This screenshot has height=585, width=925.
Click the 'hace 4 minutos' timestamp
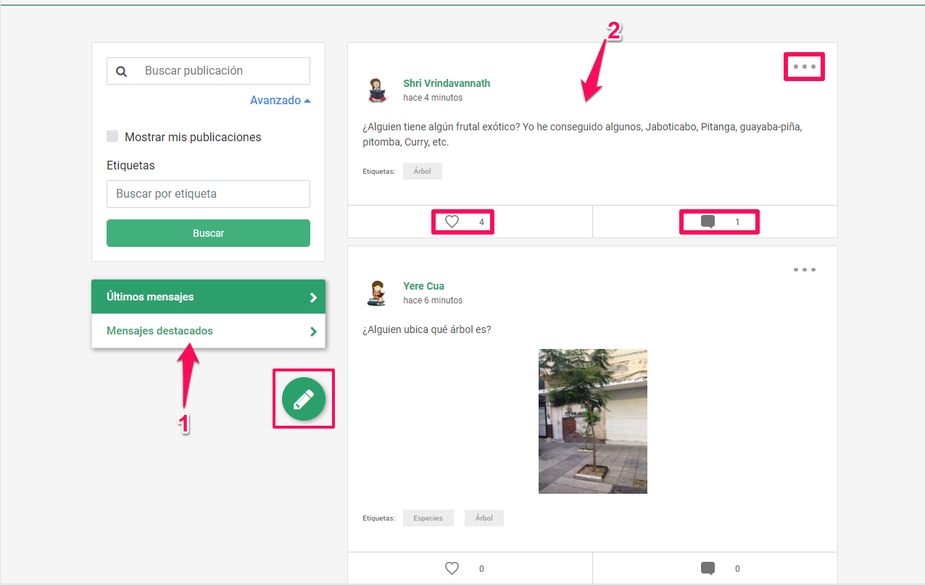tap(433, 98)
